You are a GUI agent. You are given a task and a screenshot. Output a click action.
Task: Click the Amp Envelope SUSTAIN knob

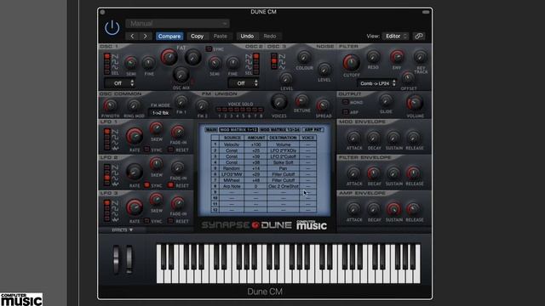(393, 209)
